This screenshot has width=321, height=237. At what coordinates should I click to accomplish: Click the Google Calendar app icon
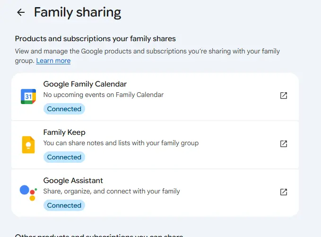[28, 97]
